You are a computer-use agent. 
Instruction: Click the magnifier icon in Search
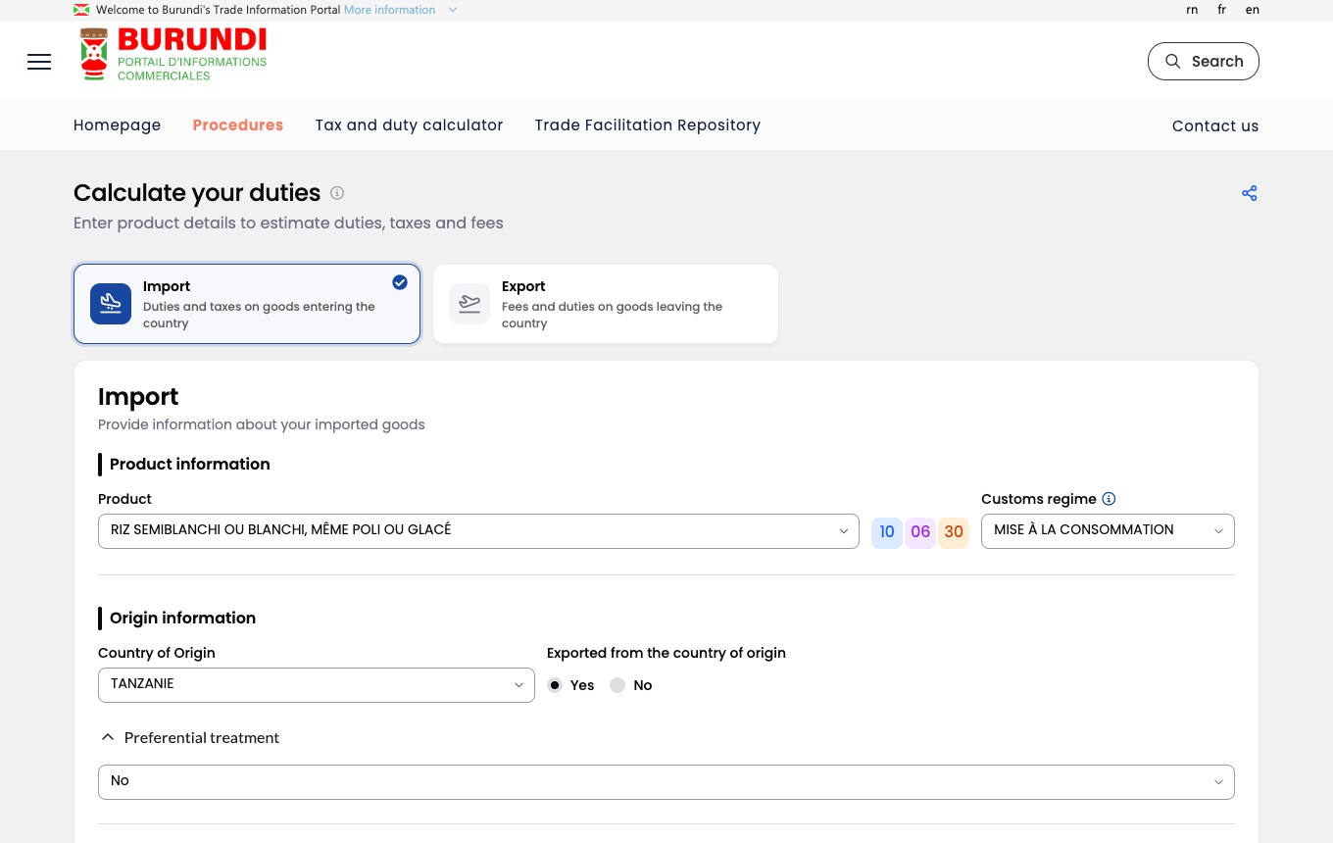1172,61
